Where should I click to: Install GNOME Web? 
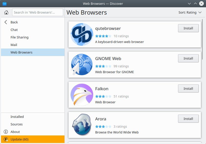tap(188, 58)
